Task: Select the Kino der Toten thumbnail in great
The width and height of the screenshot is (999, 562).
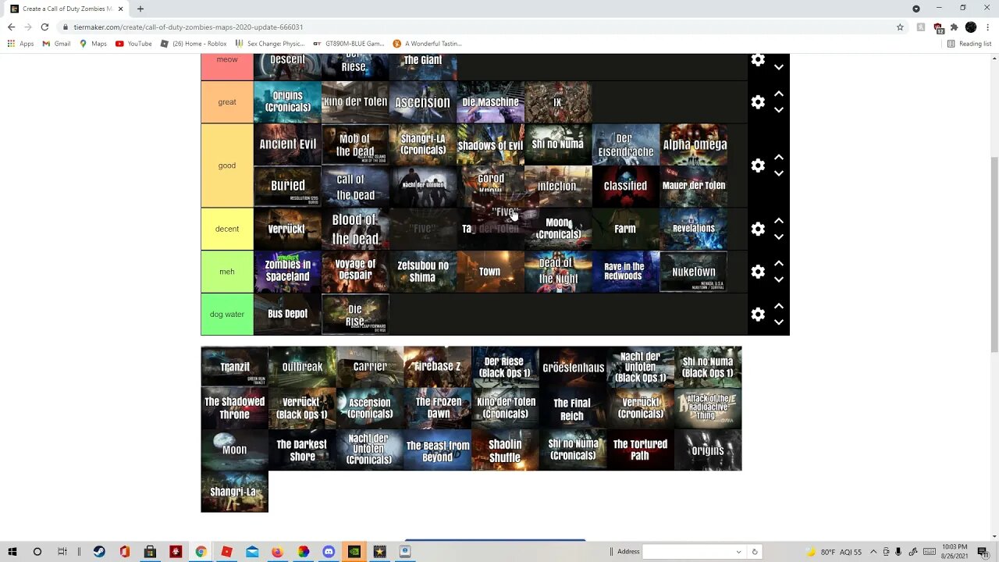Action: coord(355,102)
